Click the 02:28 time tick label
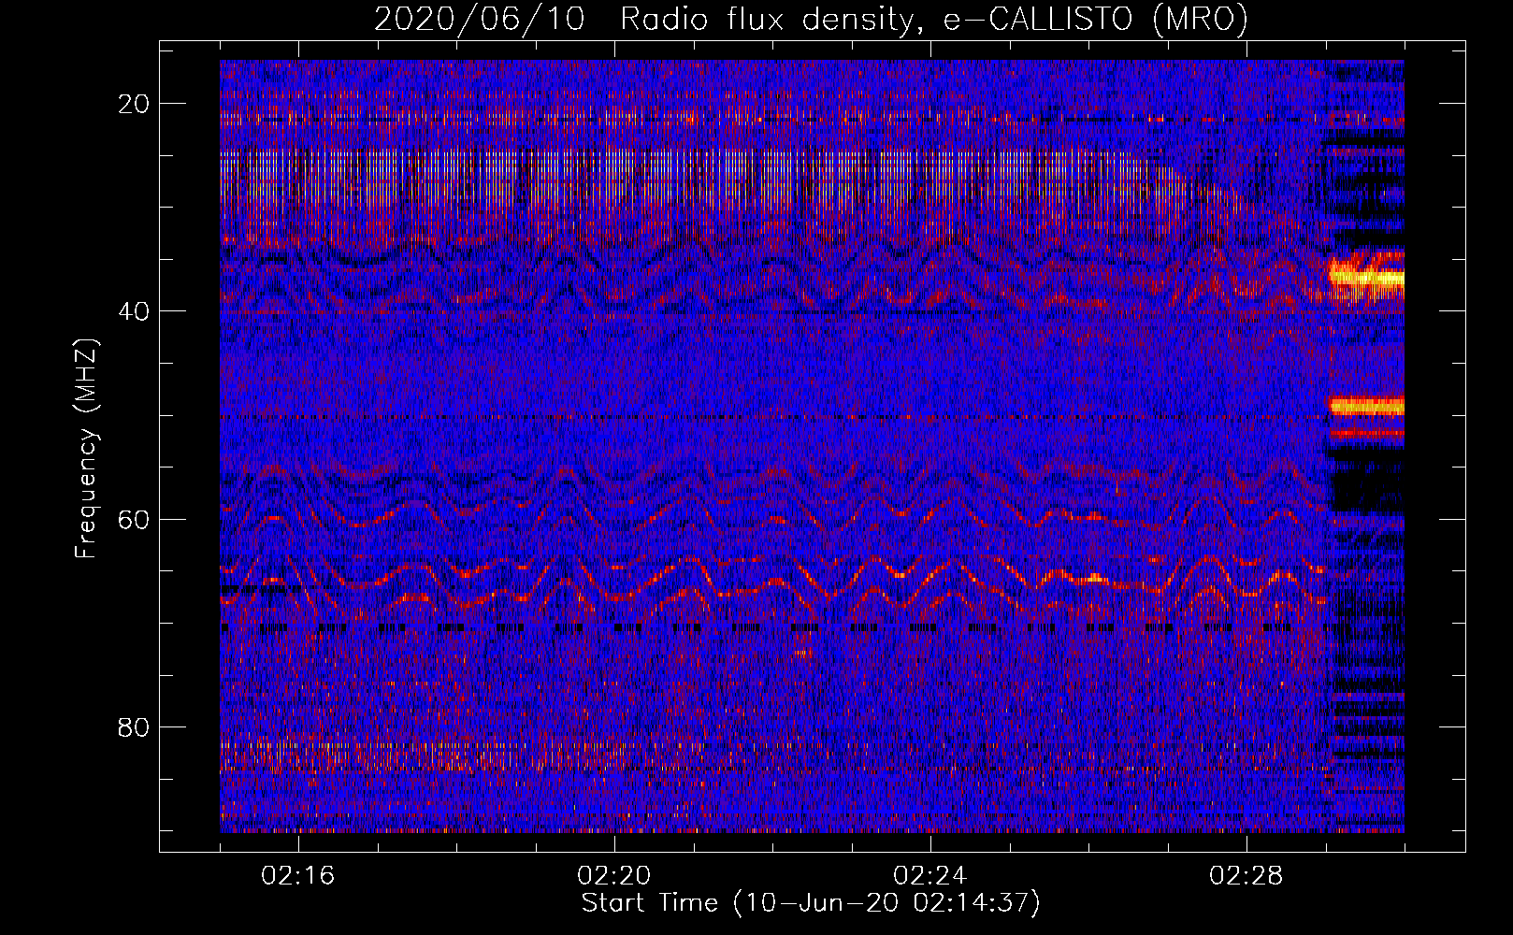This screenshot has width=1513, height=935. 1246,876
